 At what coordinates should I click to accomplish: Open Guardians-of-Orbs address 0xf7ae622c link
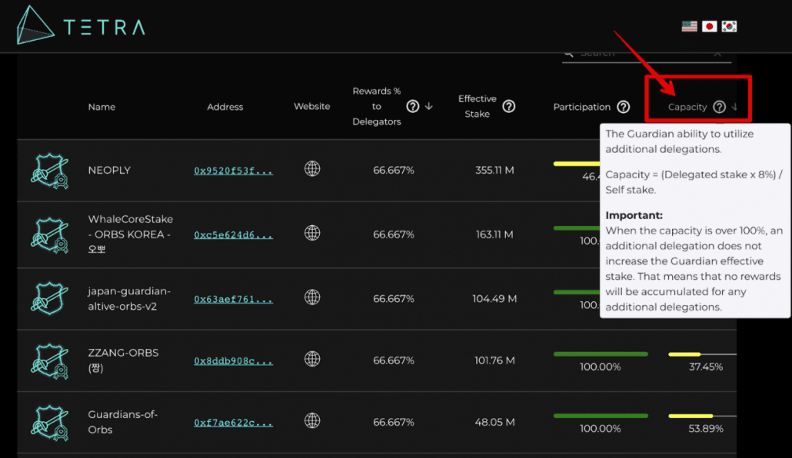(x=233, y=423)
